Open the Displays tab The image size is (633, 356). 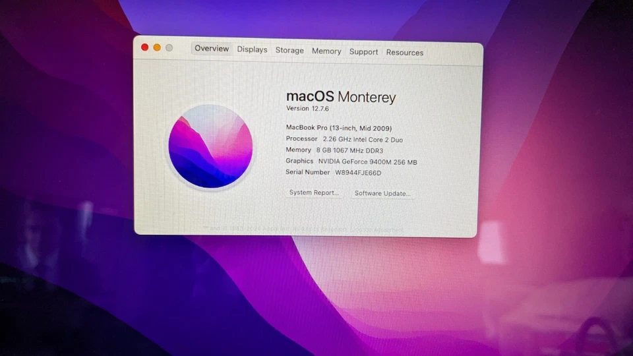[x=252, y=49]
